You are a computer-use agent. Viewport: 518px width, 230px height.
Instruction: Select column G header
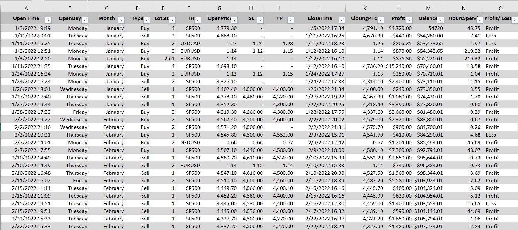[220, 8]
